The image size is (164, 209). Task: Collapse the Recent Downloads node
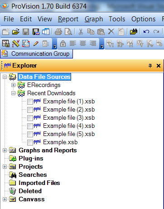[x=14, y=93]
